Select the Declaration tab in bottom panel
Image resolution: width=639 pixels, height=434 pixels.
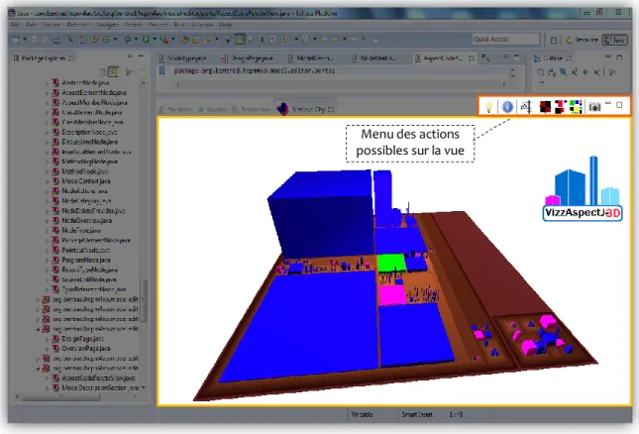pos(252,109)
